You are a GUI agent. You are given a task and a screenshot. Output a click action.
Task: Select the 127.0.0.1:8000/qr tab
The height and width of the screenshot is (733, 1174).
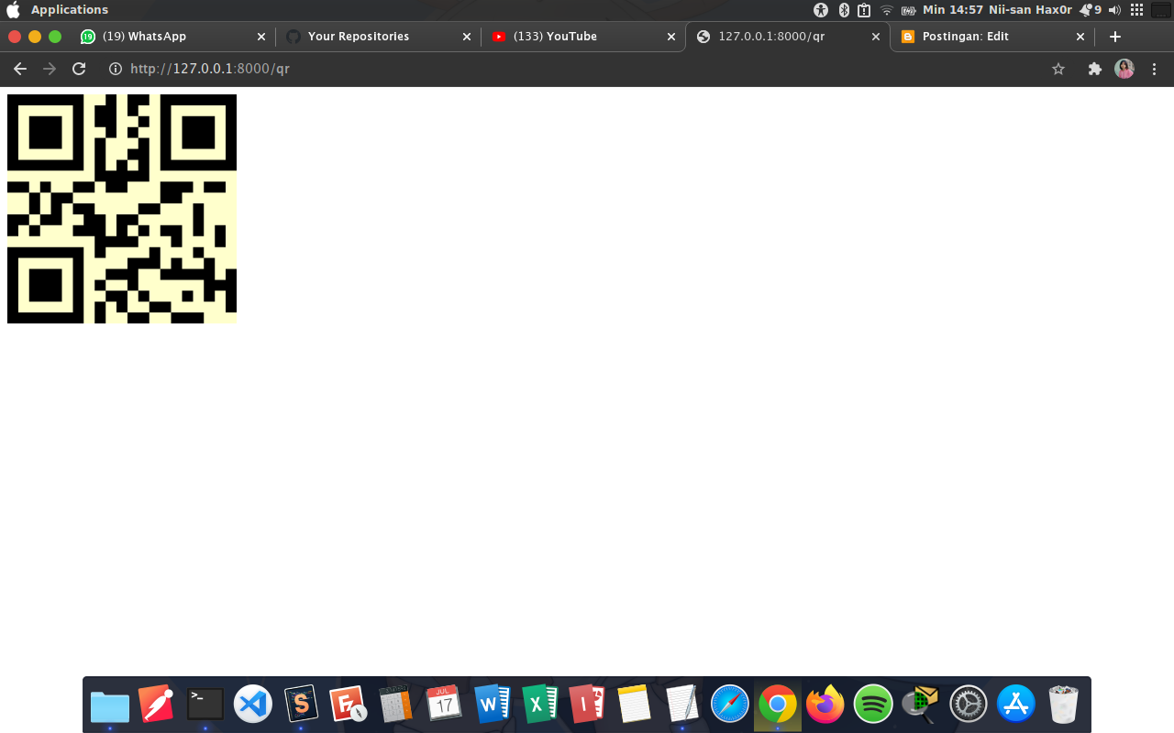tap(787, 37)
